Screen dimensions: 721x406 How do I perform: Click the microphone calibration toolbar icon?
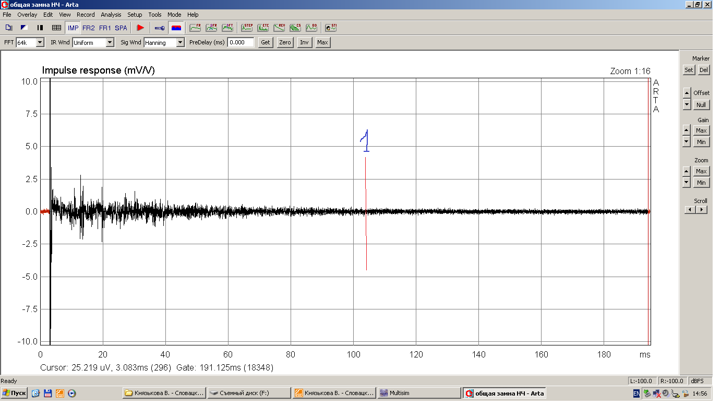160,28
